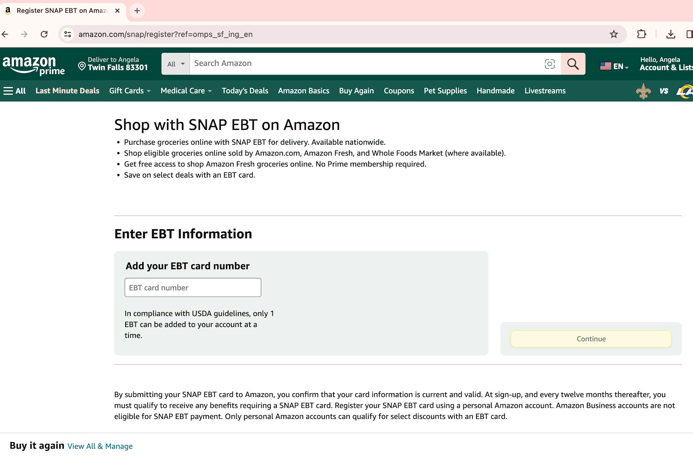
Task: Open the Today's Deals menu item
Action: [x=245, y=91]
